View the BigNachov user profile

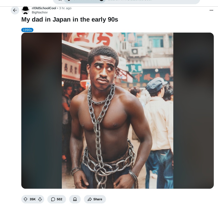(40, 12)
